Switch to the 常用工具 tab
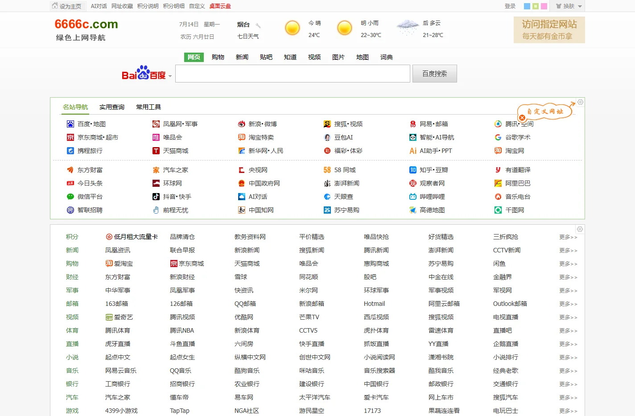 click(x=148, y=107)
